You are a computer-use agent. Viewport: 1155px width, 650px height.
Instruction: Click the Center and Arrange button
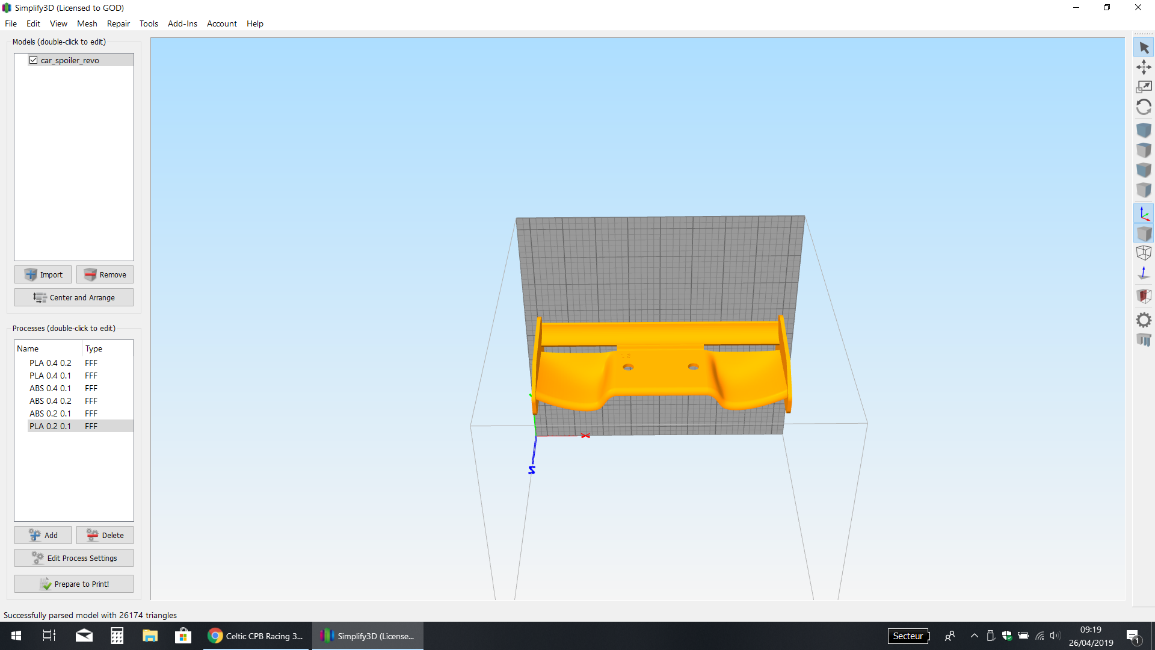tap(74, 297)
